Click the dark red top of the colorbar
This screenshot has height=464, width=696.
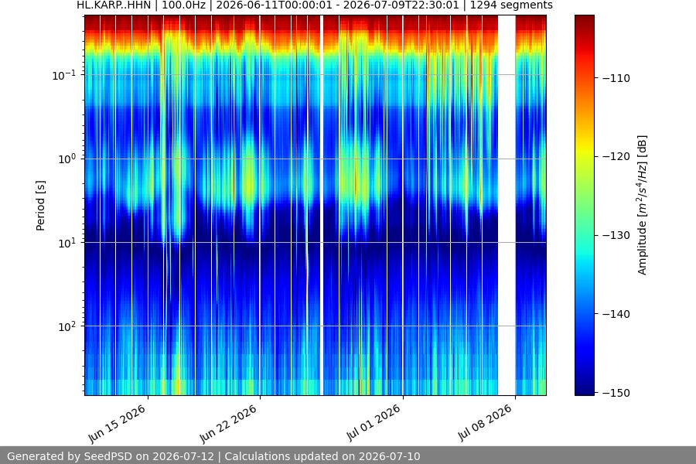pyautogui.click(x=584, y=22)
